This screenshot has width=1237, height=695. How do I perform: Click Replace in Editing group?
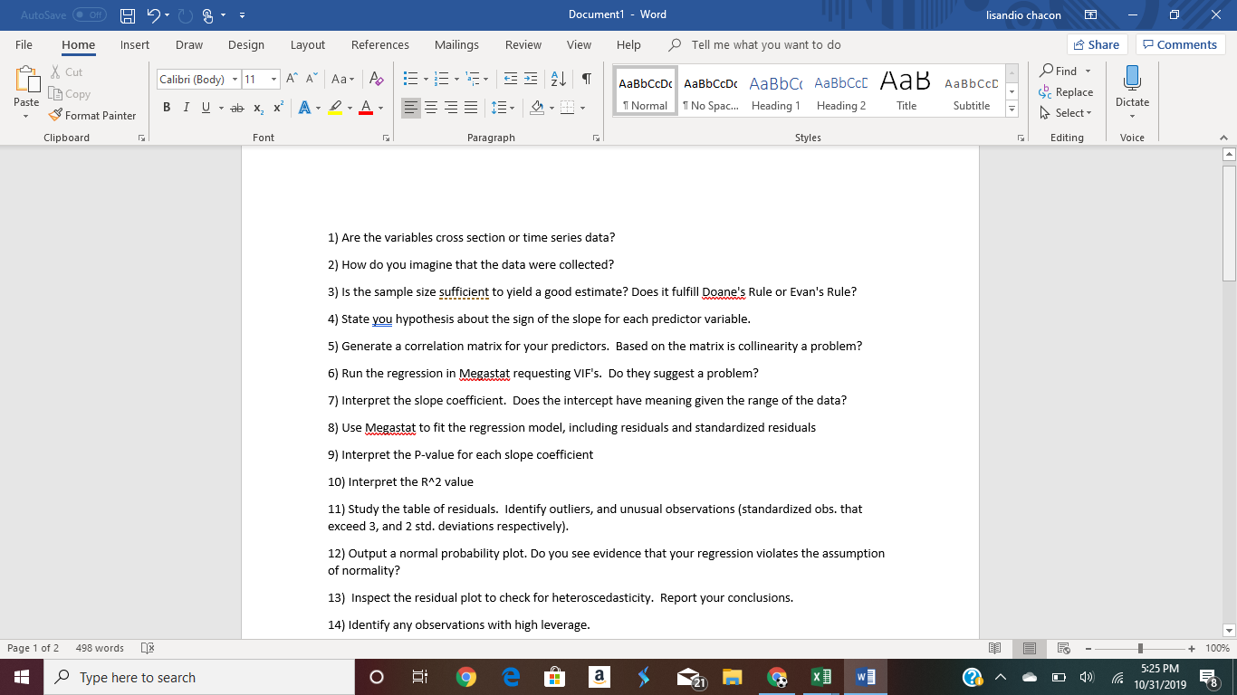click(1067, 92)
